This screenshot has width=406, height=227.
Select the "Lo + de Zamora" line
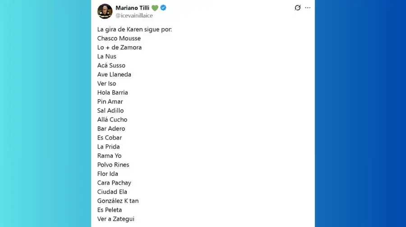(119, 47)
